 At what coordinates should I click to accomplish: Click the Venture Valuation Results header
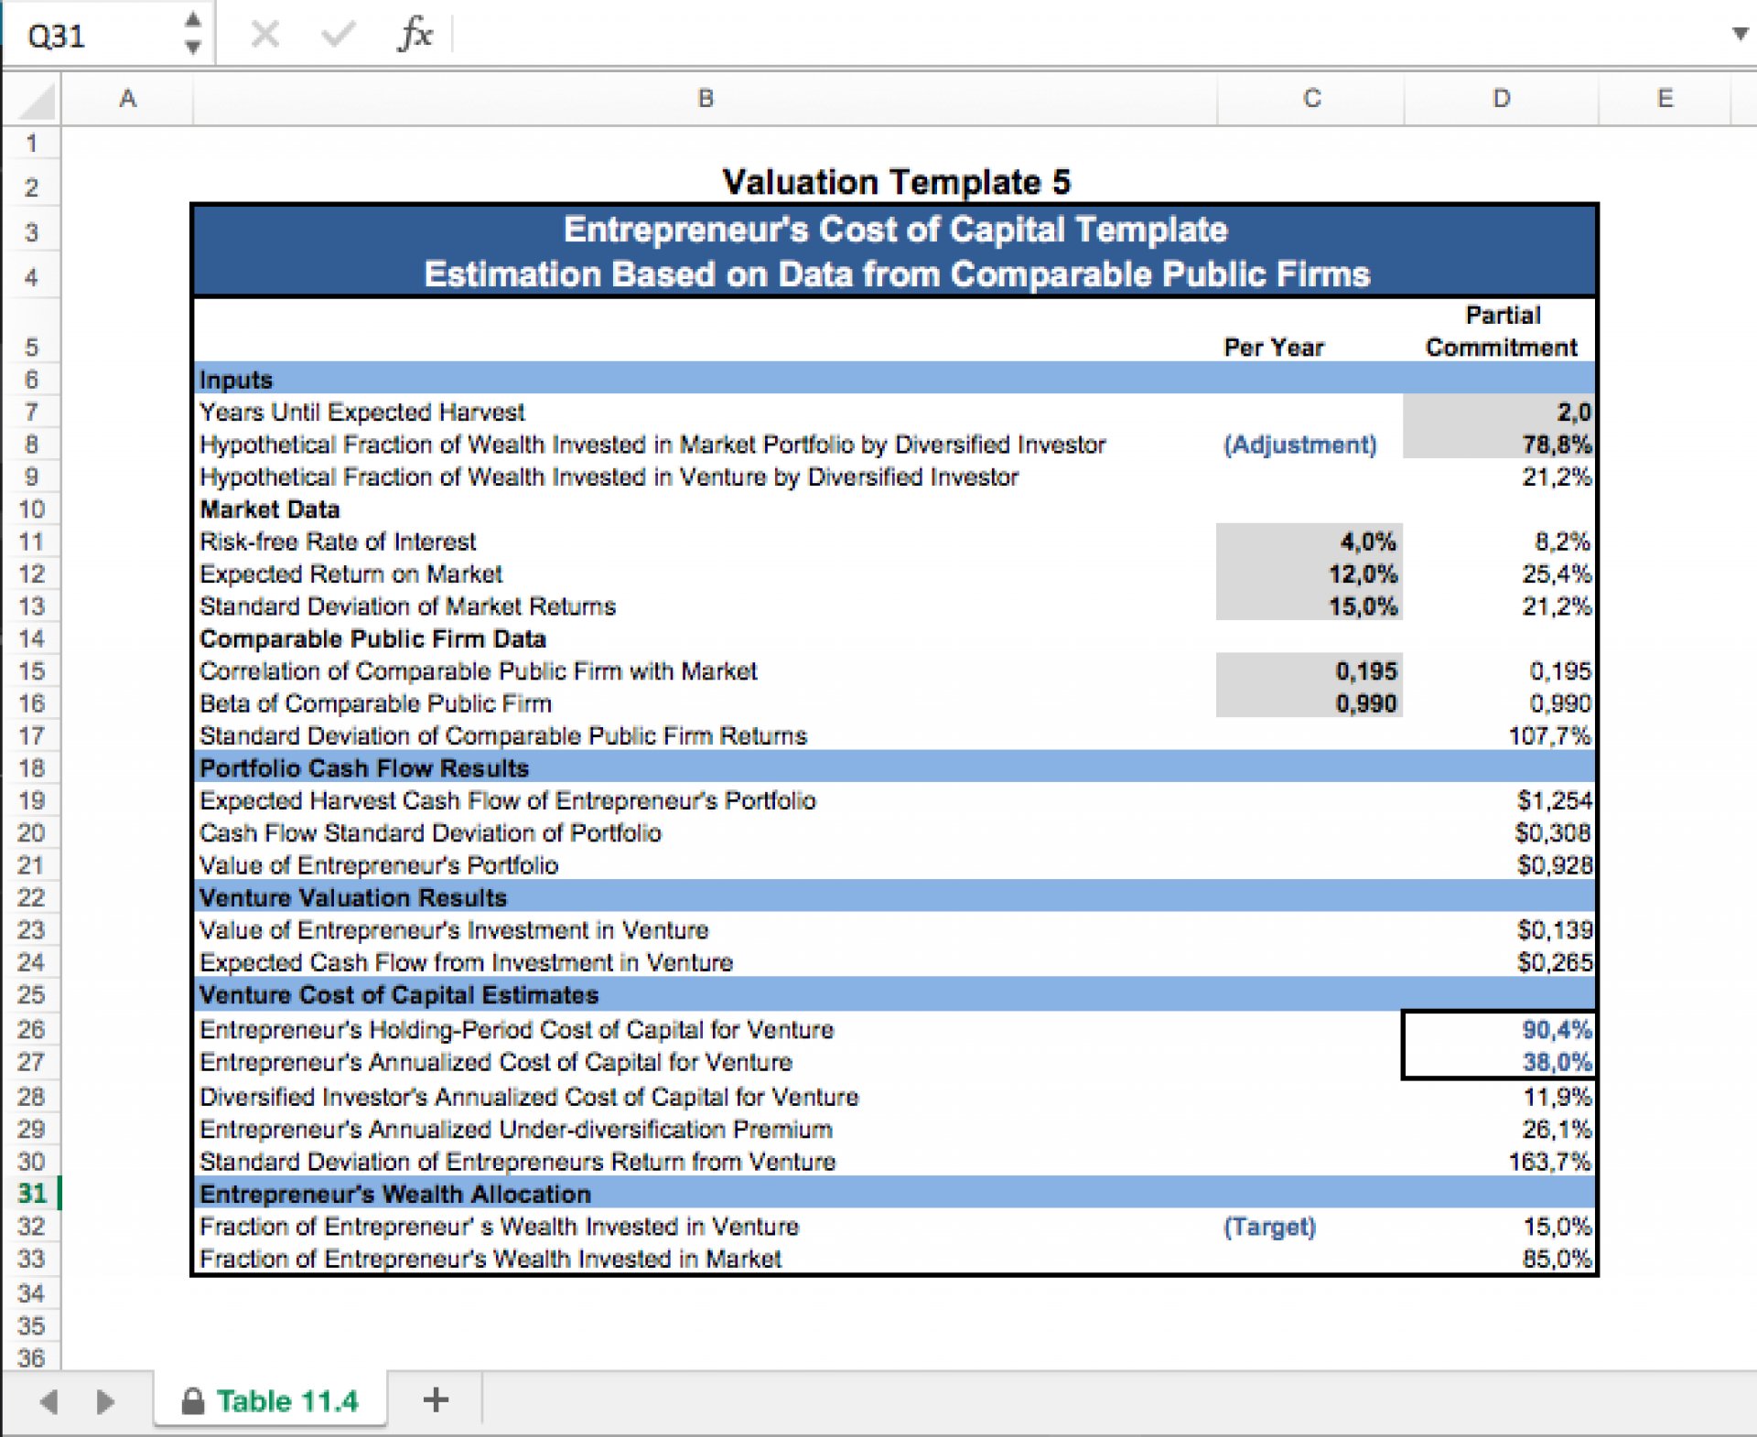click(x=894, y=897)
